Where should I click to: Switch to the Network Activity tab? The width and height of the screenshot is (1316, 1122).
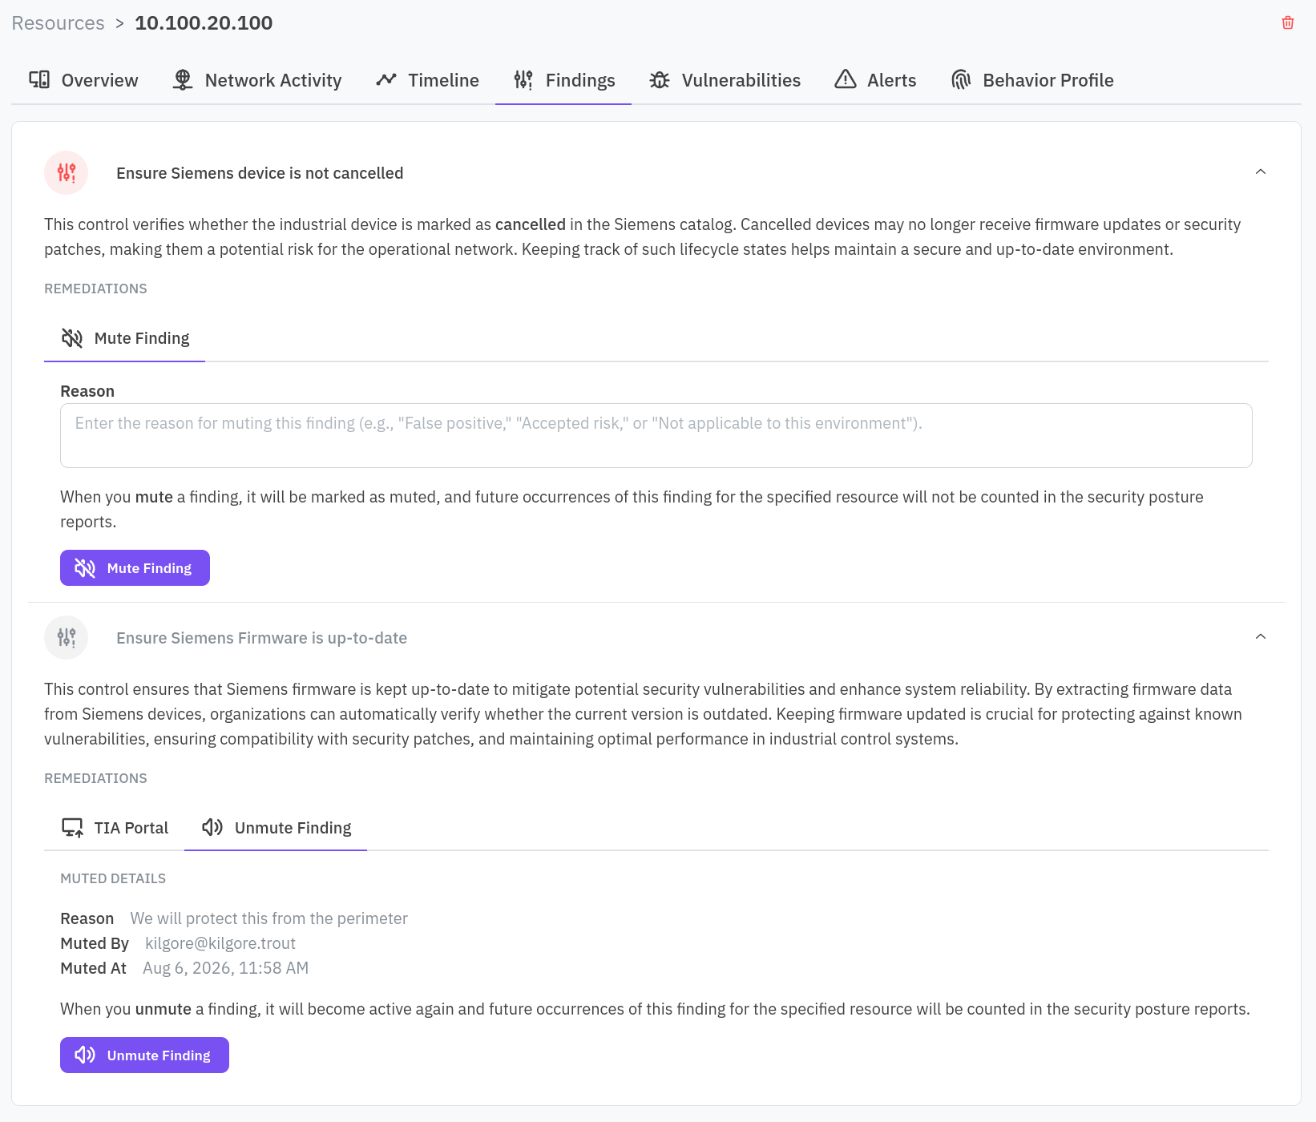[257, 80]
